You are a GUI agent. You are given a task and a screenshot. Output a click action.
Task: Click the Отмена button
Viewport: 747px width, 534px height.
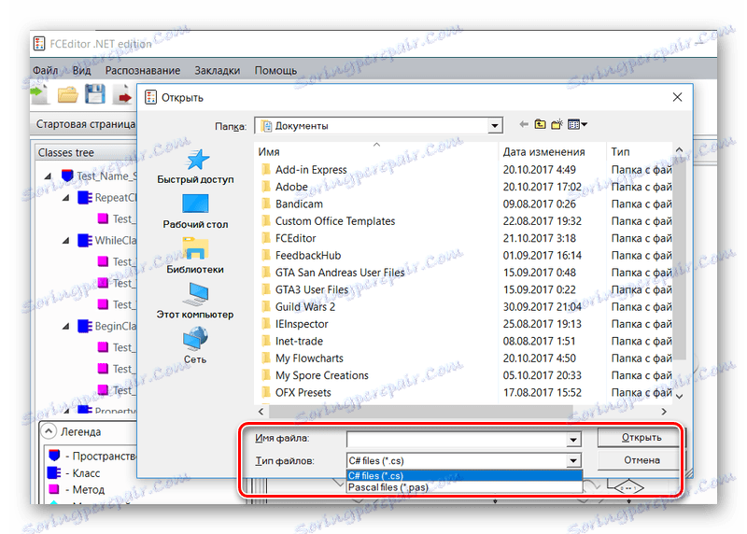pyautogui.click(x=641, y=460)
